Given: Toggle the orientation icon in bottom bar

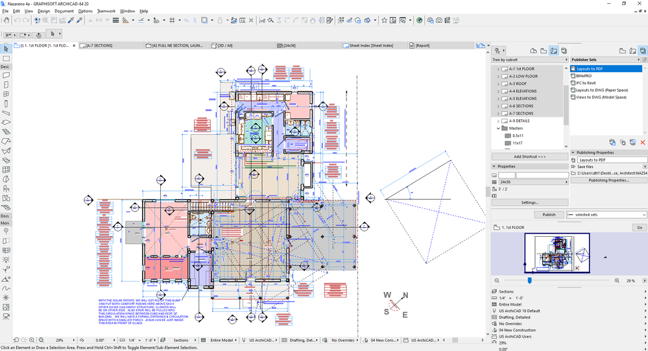Looking at the screenshot, I should (82, 340).
